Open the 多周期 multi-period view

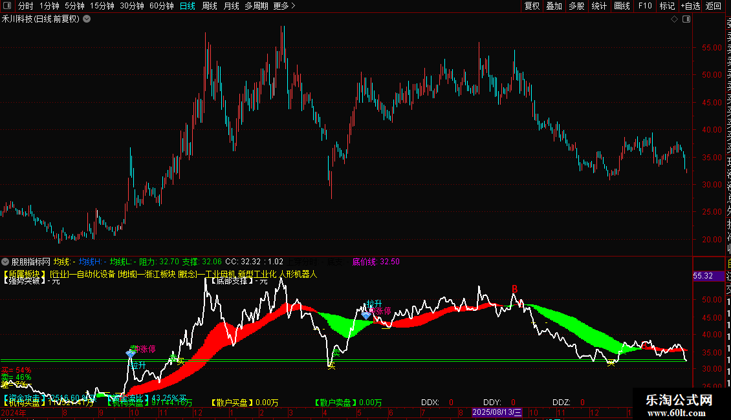(256, 6)
